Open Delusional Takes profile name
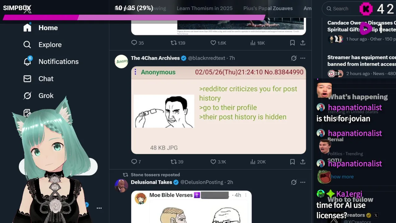This screenshot has height=223, width=396. 151,182
